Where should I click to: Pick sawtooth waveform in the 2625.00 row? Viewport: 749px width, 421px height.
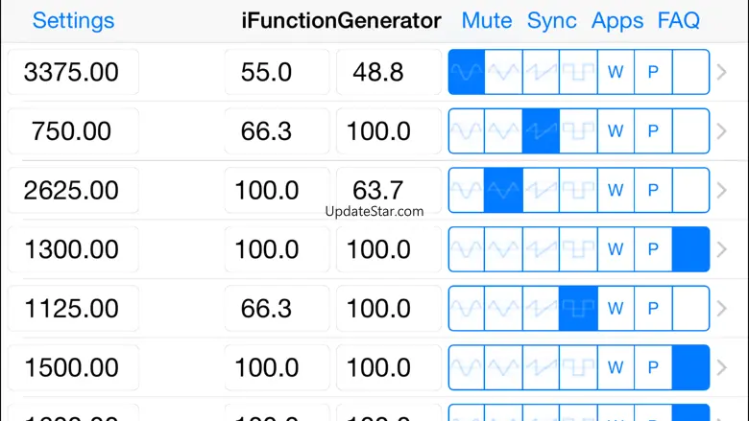point(541,191)
